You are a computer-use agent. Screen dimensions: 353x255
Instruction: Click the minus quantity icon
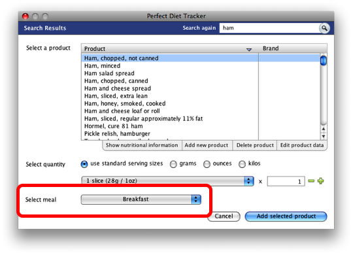[311, 181]
